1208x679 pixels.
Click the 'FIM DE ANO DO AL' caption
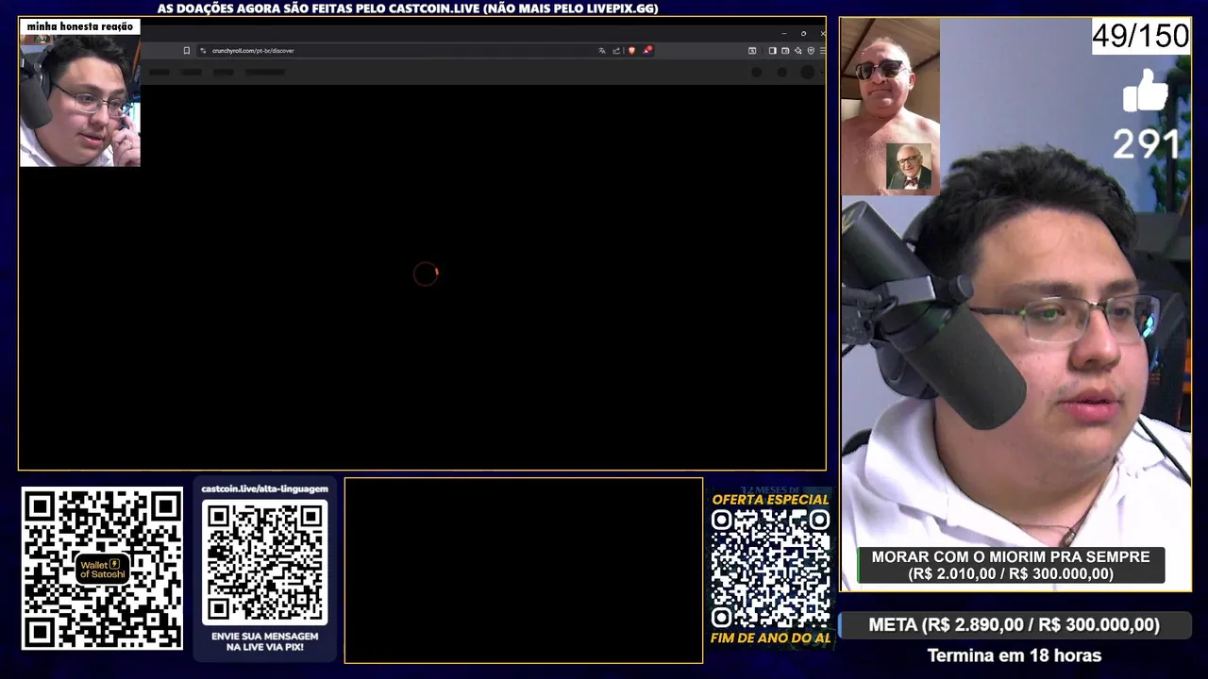click(770, 638)
